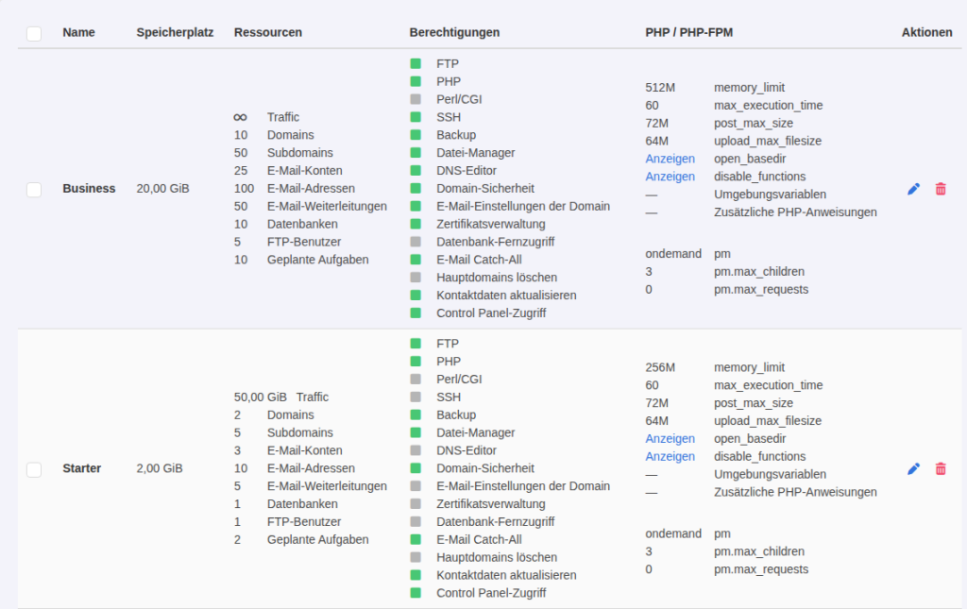Show disable_functions for Business plan
967x609 pixels.
(670, 177)
